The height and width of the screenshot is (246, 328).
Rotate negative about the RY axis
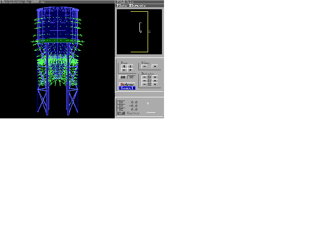click(145, 80)
